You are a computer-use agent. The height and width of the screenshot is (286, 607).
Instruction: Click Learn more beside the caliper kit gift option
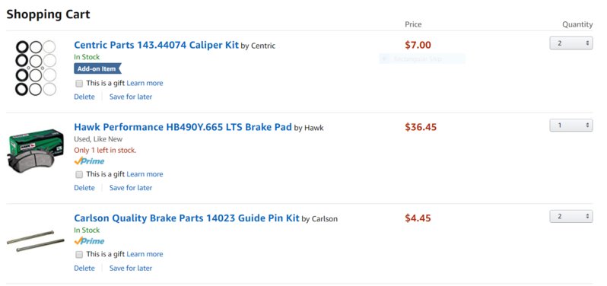point(145,83)
